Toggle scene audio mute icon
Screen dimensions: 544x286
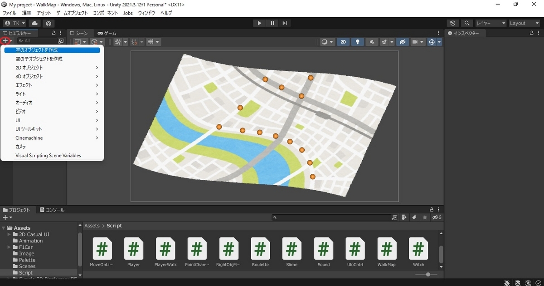372,42
